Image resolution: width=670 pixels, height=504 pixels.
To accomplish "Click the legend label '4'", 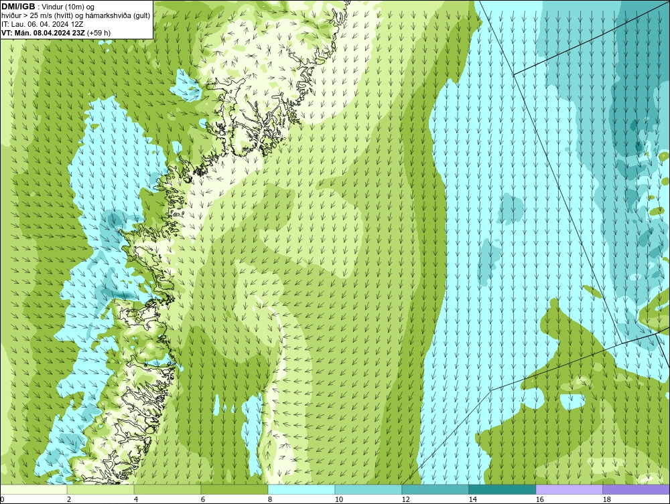I will 136,499.
